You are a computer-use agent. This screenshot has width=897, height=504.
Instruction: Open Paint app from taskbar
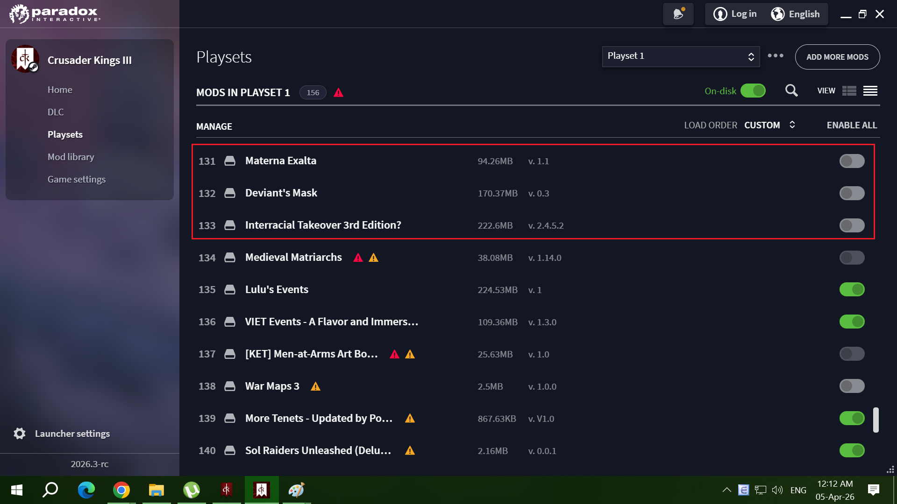tap(297, 490)
